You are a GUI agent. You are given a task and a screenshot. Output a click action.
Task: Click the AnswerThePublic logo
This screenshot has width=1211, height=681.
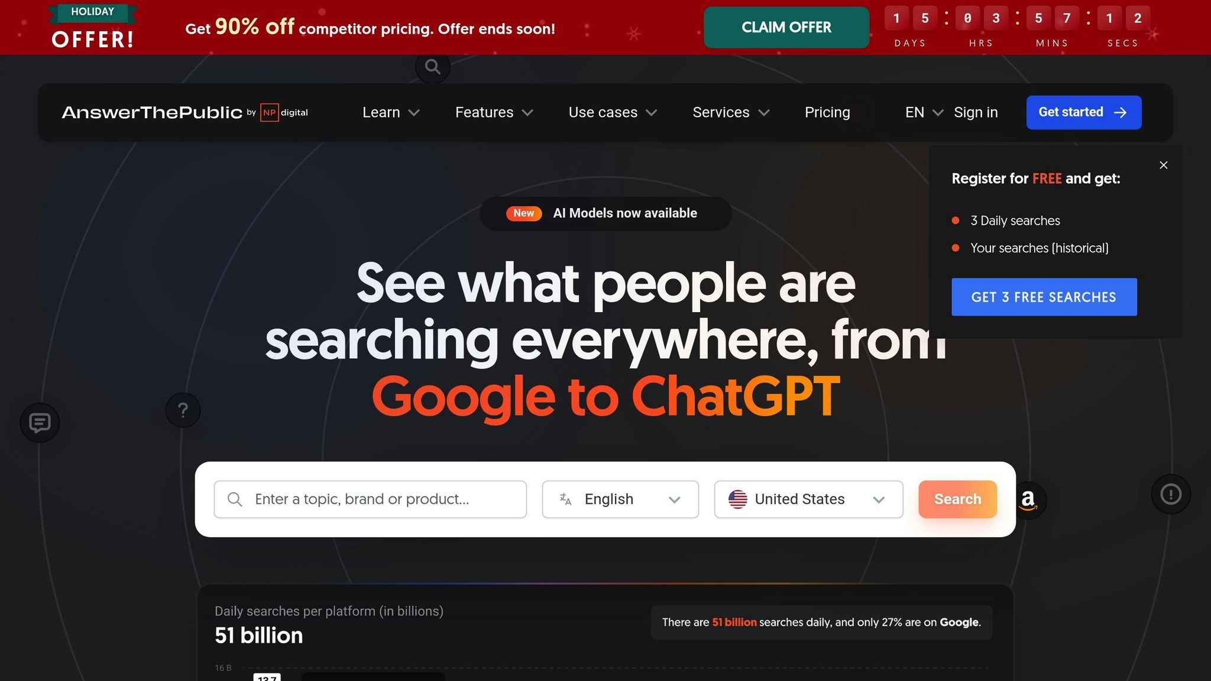point(152,112)
